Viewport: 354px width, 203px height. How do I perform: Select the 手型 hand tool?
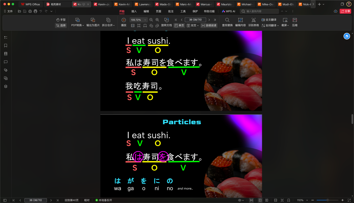click(61, 20)
